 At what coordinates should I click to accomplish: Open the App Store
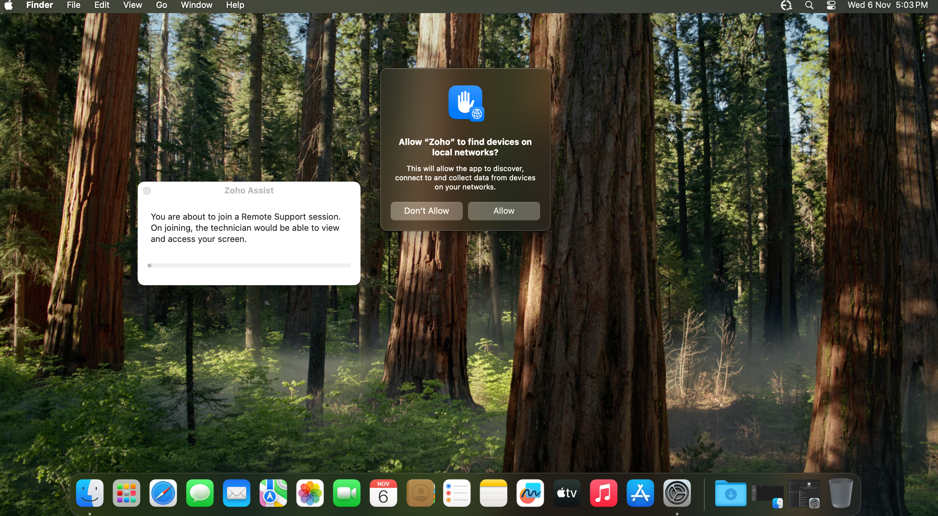tap(640, 493)
